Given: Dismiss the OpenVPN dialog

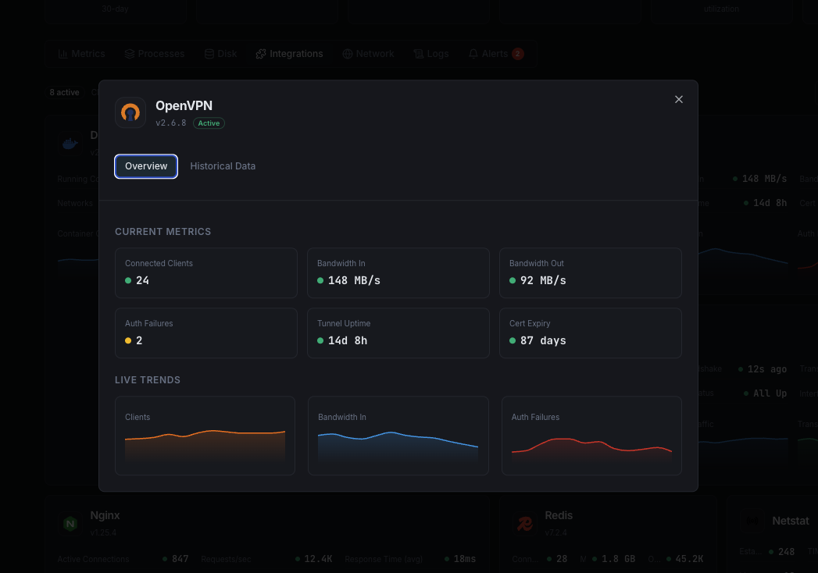Looking at the screenshot, I should (x=678, y=99).
